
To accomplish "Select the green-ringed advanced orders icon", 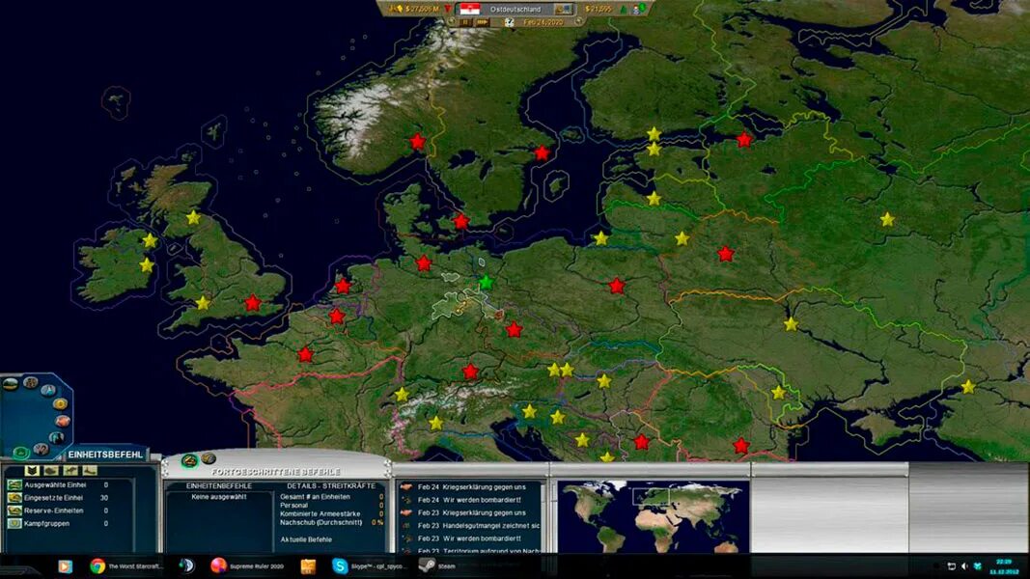I will pos(189,460).
